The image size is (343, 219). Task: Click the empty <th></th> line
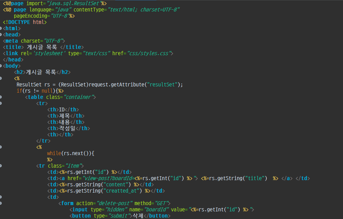tap(60, 134)
